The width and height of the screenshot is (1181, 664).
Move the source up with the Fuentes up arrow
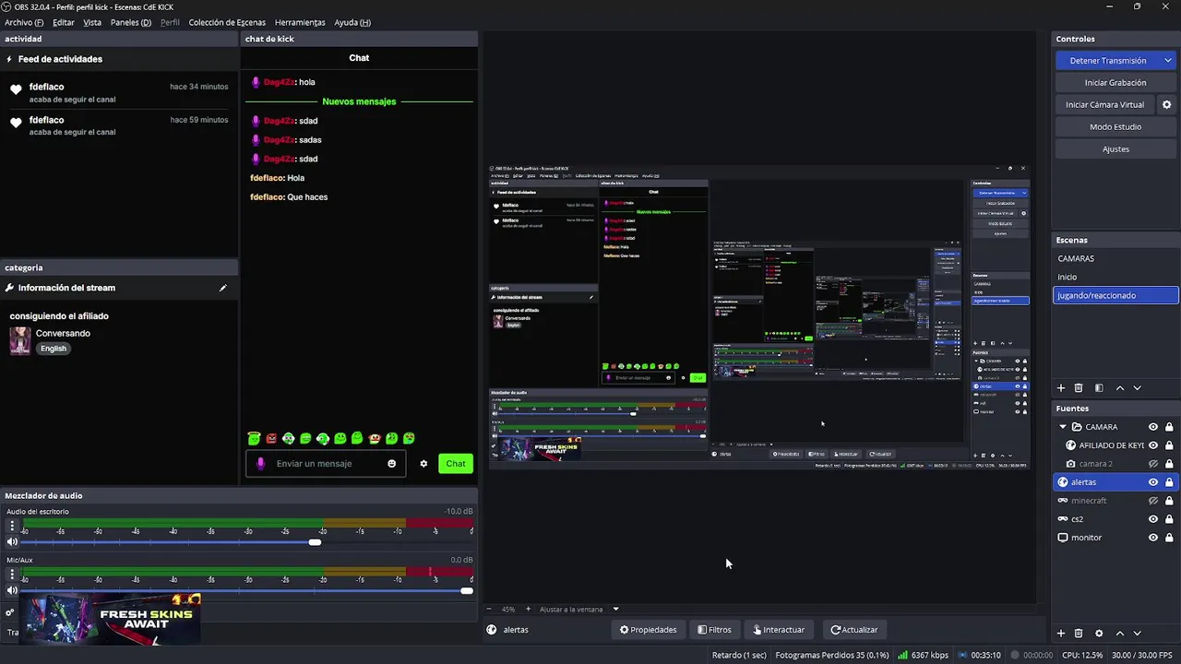point(1120,634)
